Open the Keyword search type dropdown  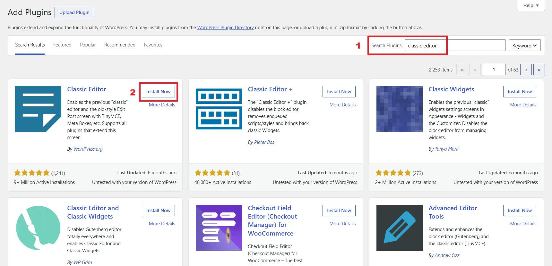525,45
